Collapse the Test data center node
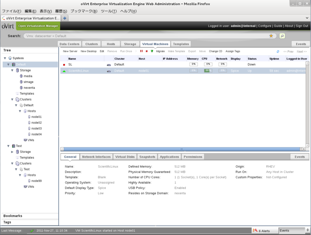Viewport: 311px width, 235px height. point(8,146)
